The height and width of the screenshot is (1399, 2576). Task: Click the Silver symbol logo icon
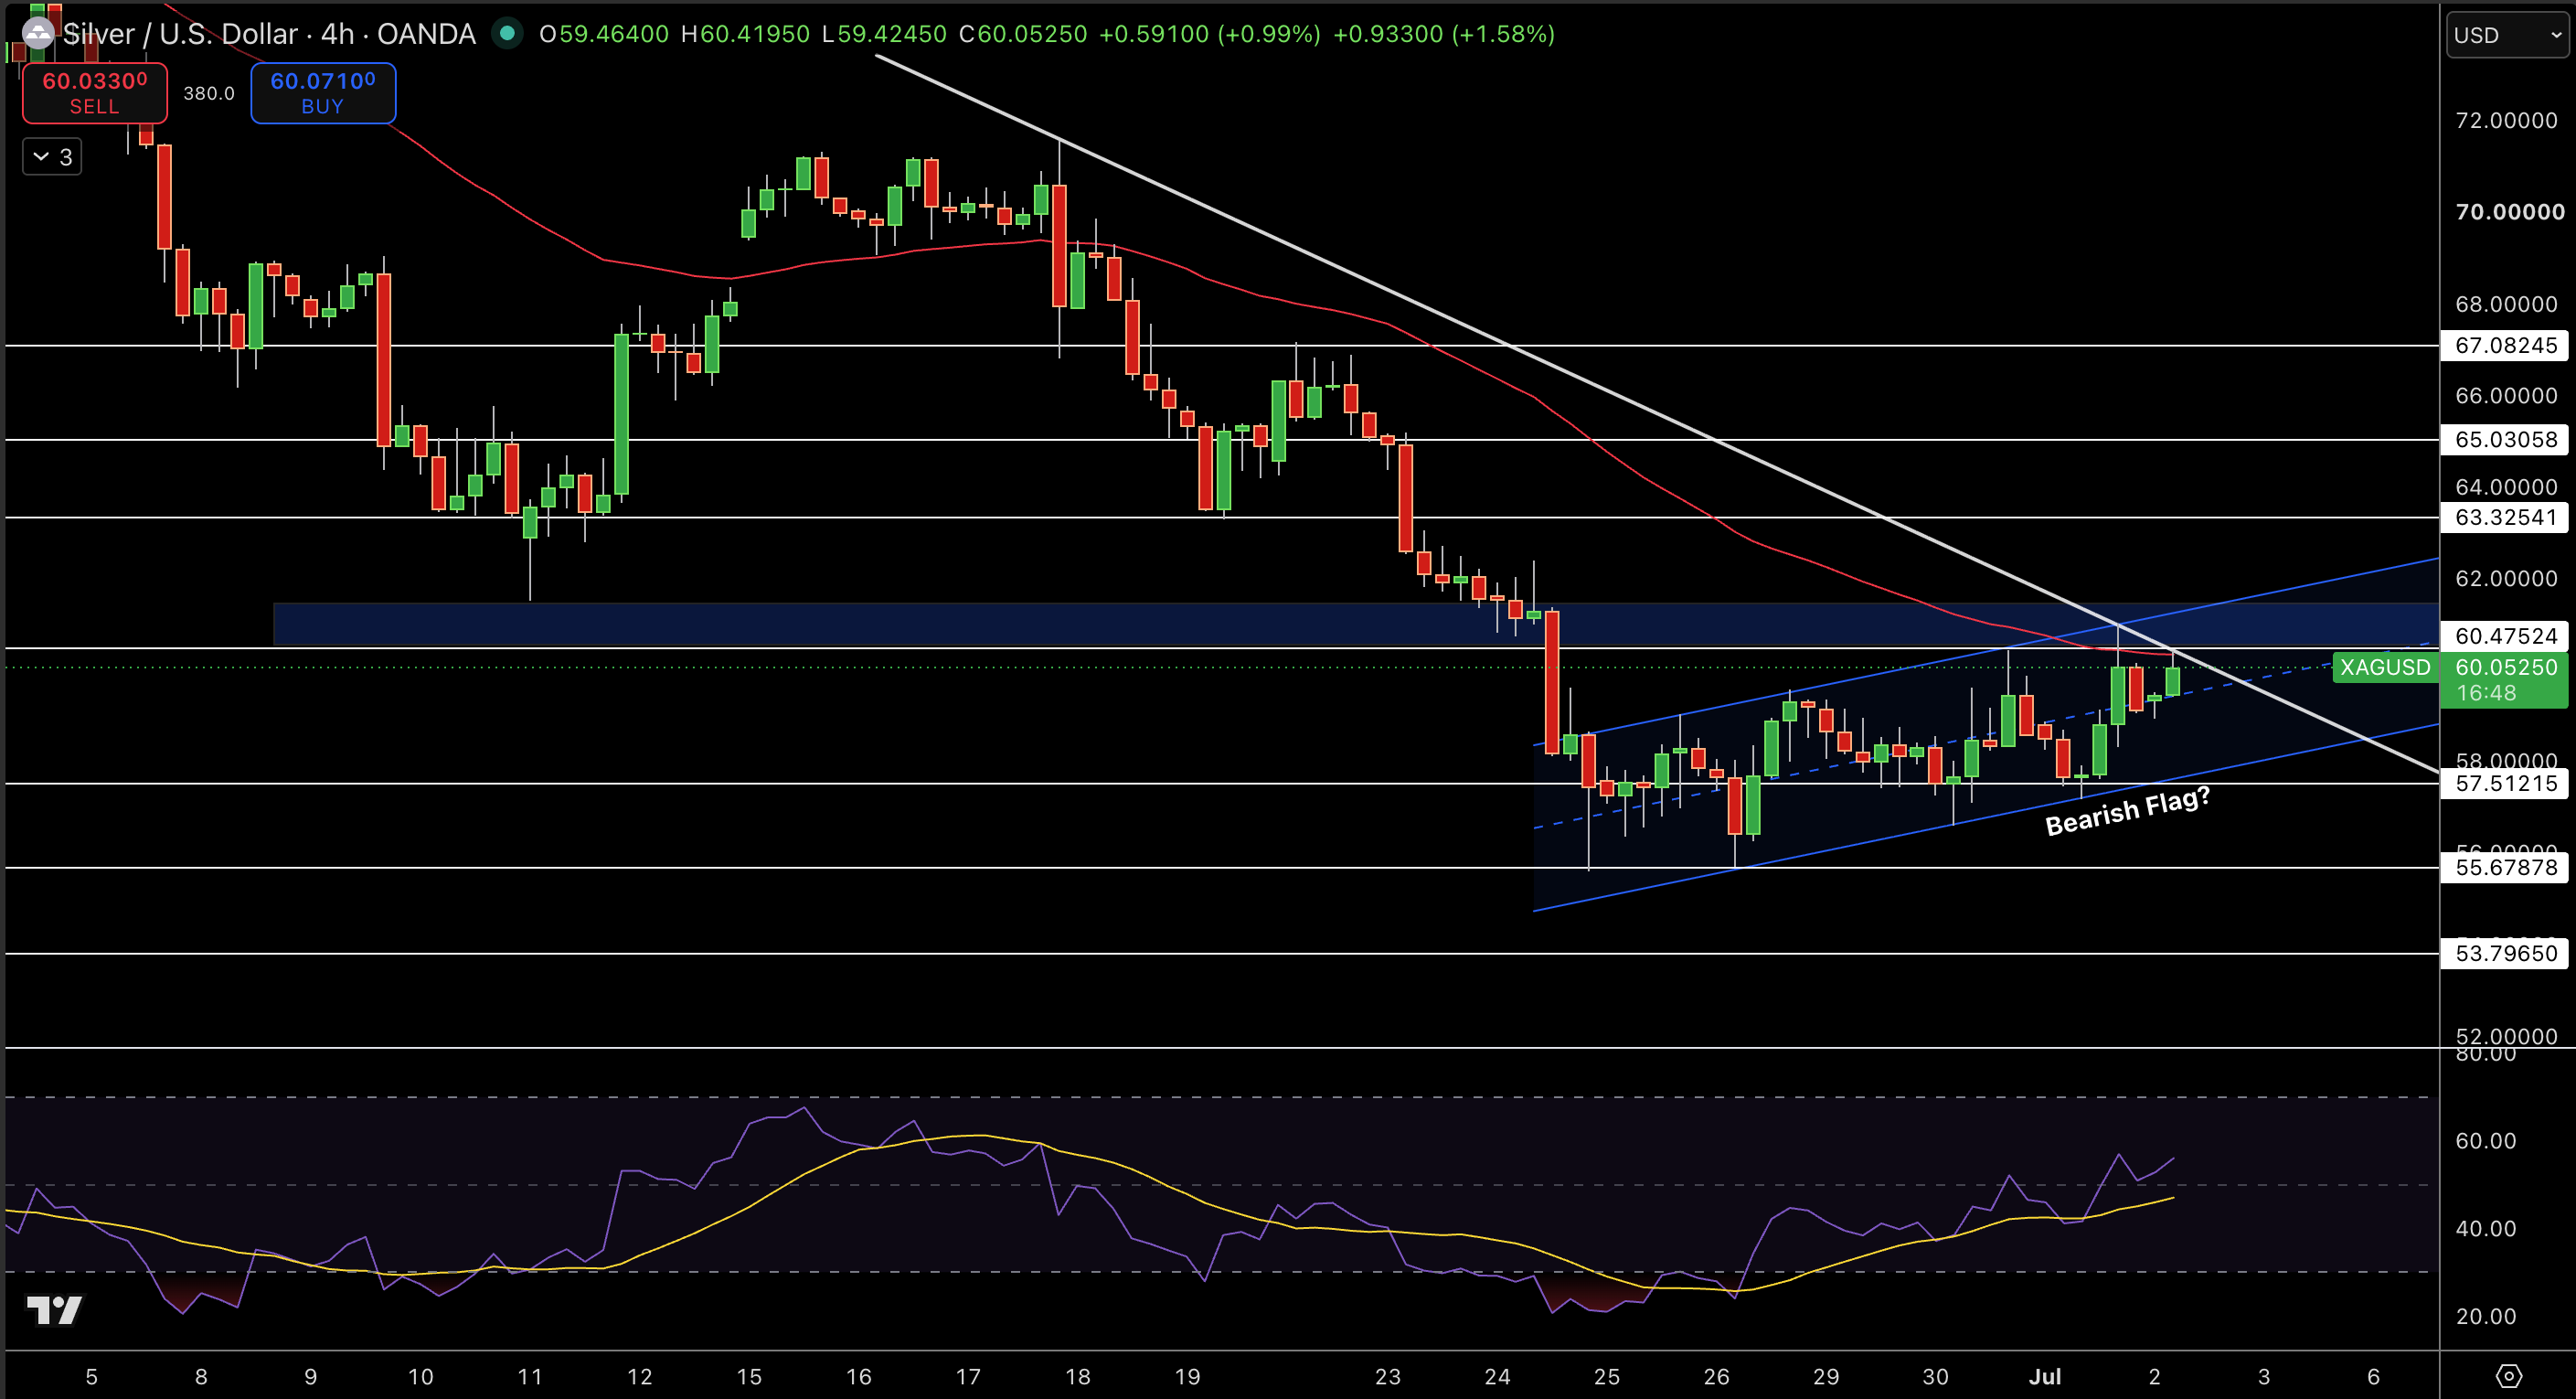coord(38,34)
